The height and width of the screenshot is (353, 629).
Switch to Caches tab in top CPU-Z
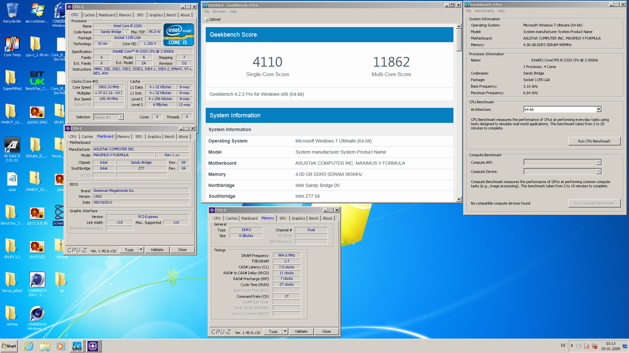[89, 15]
